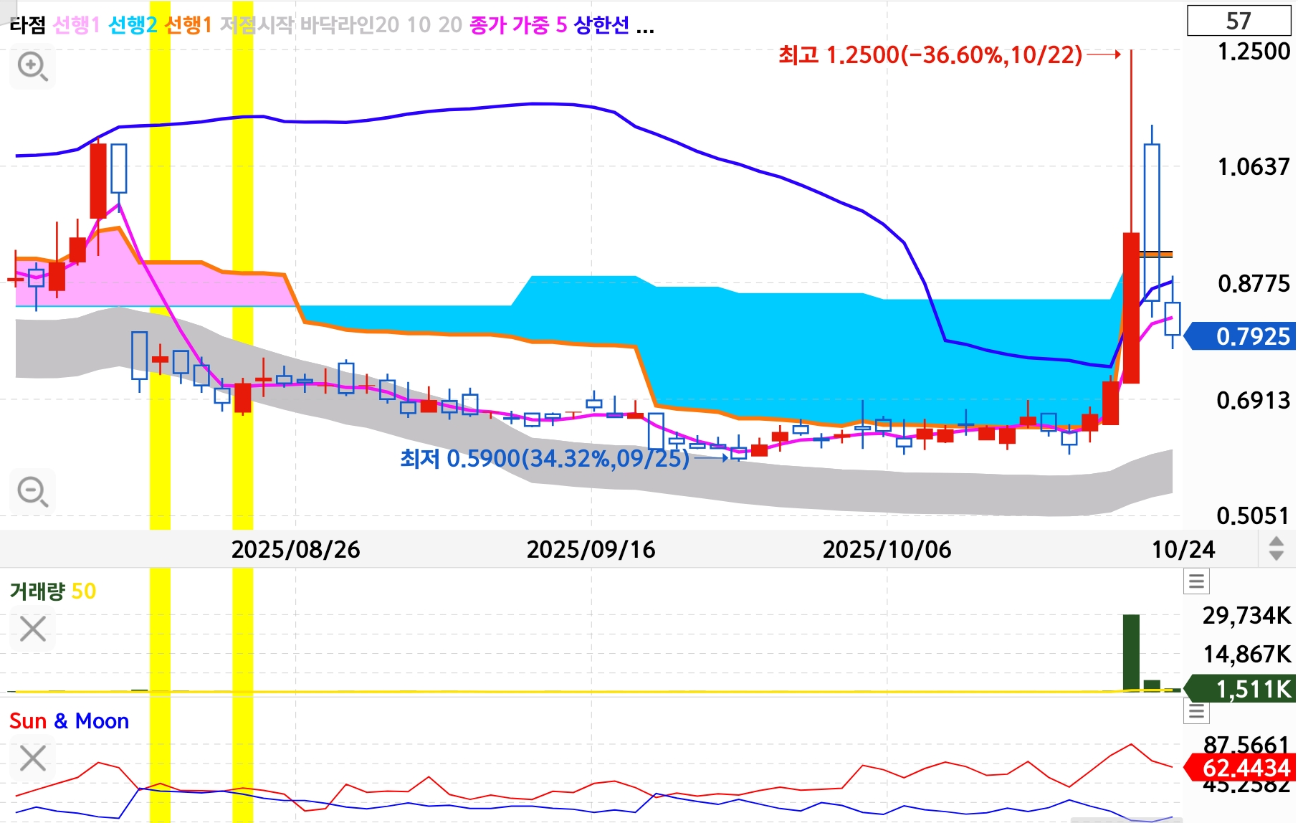The image size is (1298, 823).
Task: Click the tall green volume bar
Action: (x=1131, y=652)
